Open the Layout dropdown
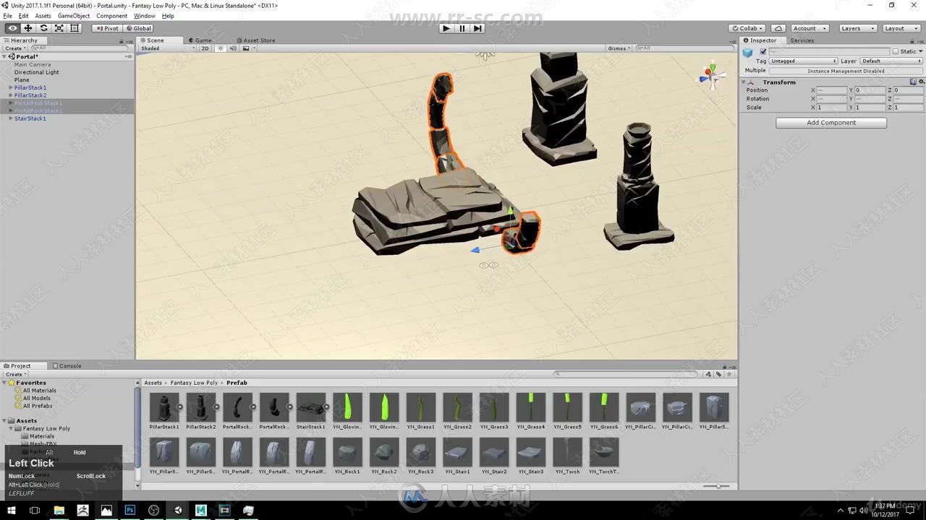Screen dimensions: 926x520 (x=901, y=28)
